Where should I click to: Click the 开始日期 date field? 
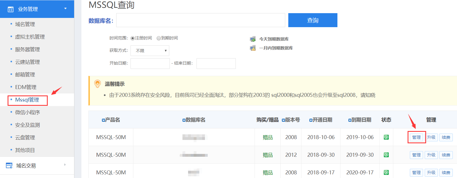tap(150, 64)
